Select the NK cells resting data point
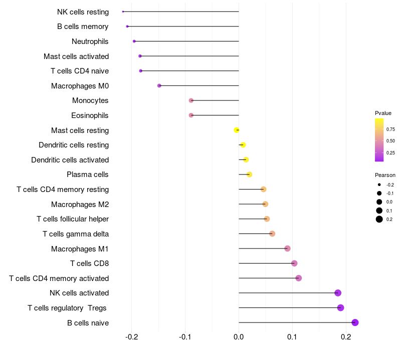The width and height of the screenshot is (401, 350). pyautogui.click(x=123, y=11)
